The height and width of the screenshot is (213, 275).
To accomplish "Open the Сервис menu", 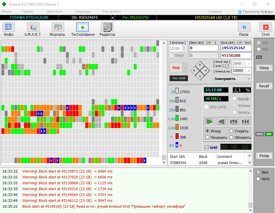I will pyautogui.click(x=27, y=11).
